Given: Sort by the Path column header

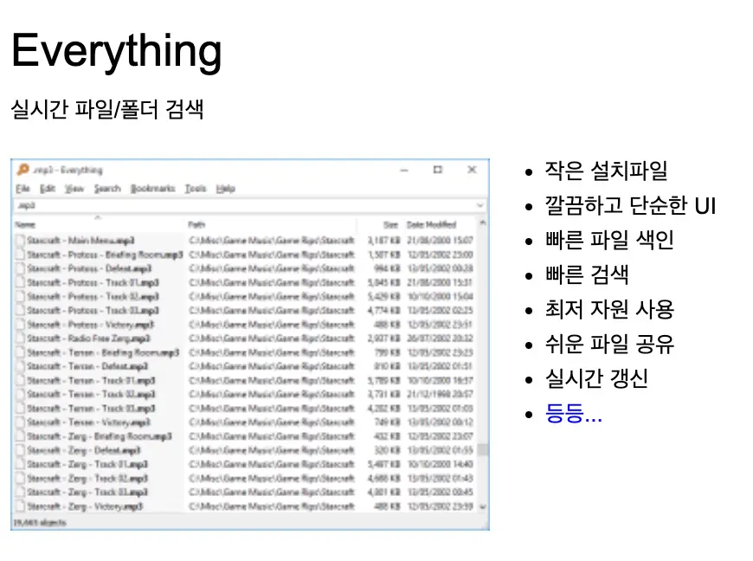Looking at the screenshot, I should (196, 224).
